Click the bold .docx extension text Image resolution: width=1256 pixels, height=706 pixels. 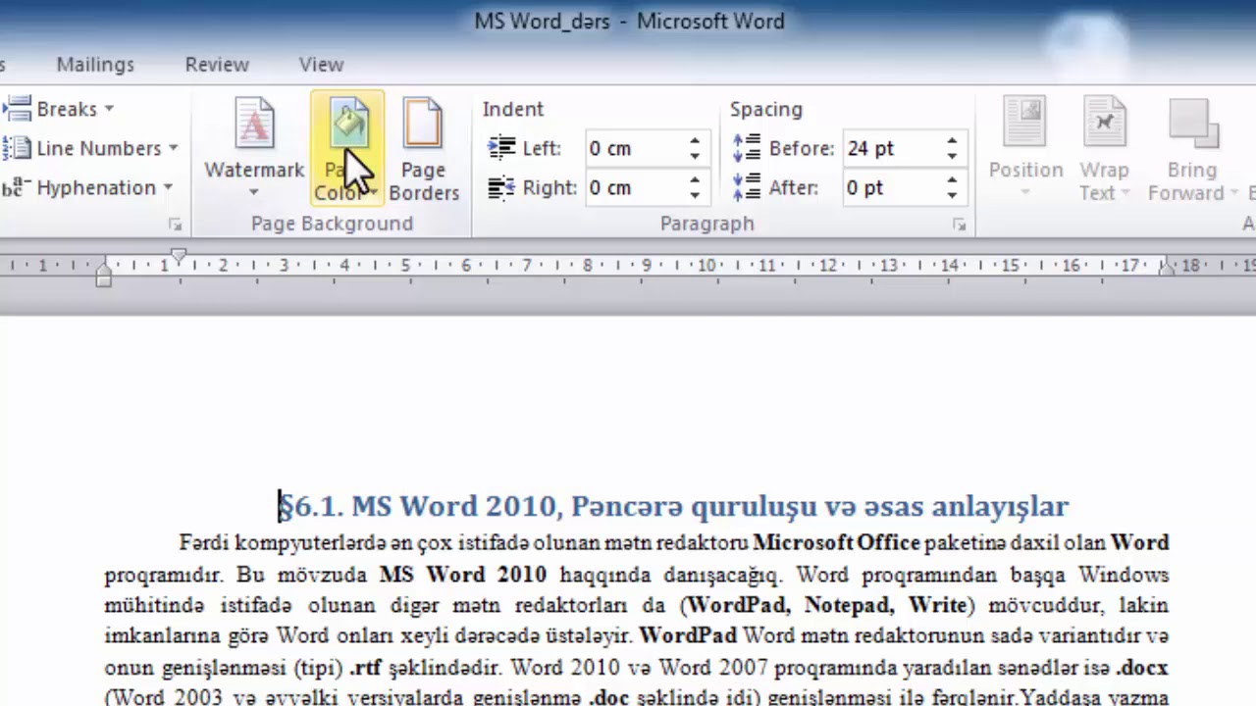pyautogui.click(x=1142, y=669)
